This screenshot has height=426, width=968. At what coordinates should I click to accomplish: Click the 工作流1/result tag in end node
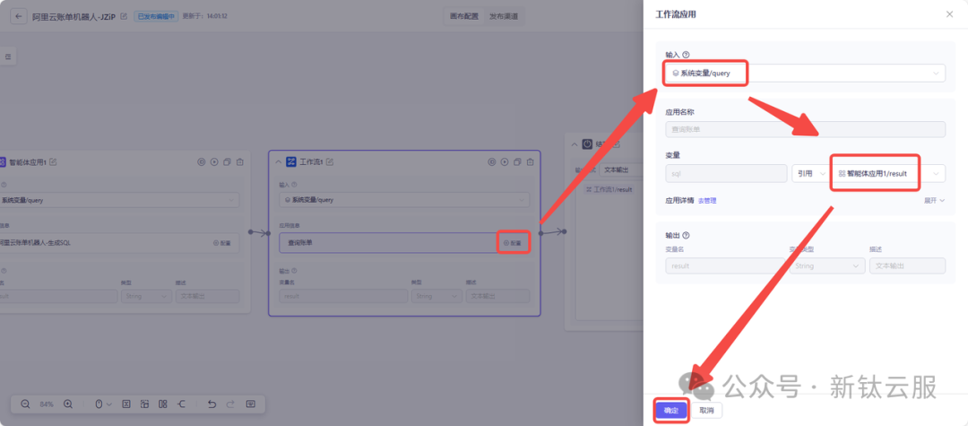coord(609,189)
